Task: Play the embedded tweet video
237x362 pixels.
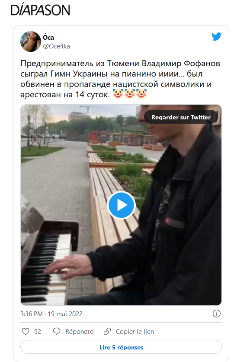Action: 121,205
